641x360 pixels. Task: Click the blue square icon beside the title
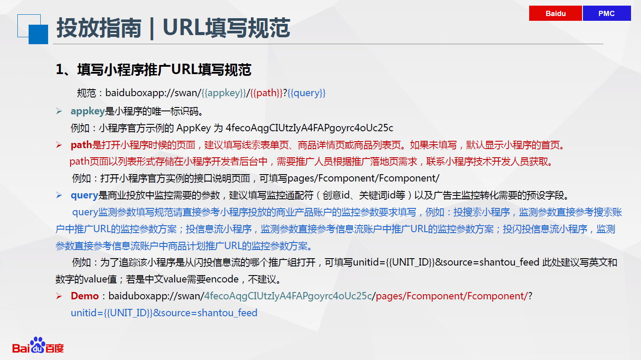(x=38, y=34)
